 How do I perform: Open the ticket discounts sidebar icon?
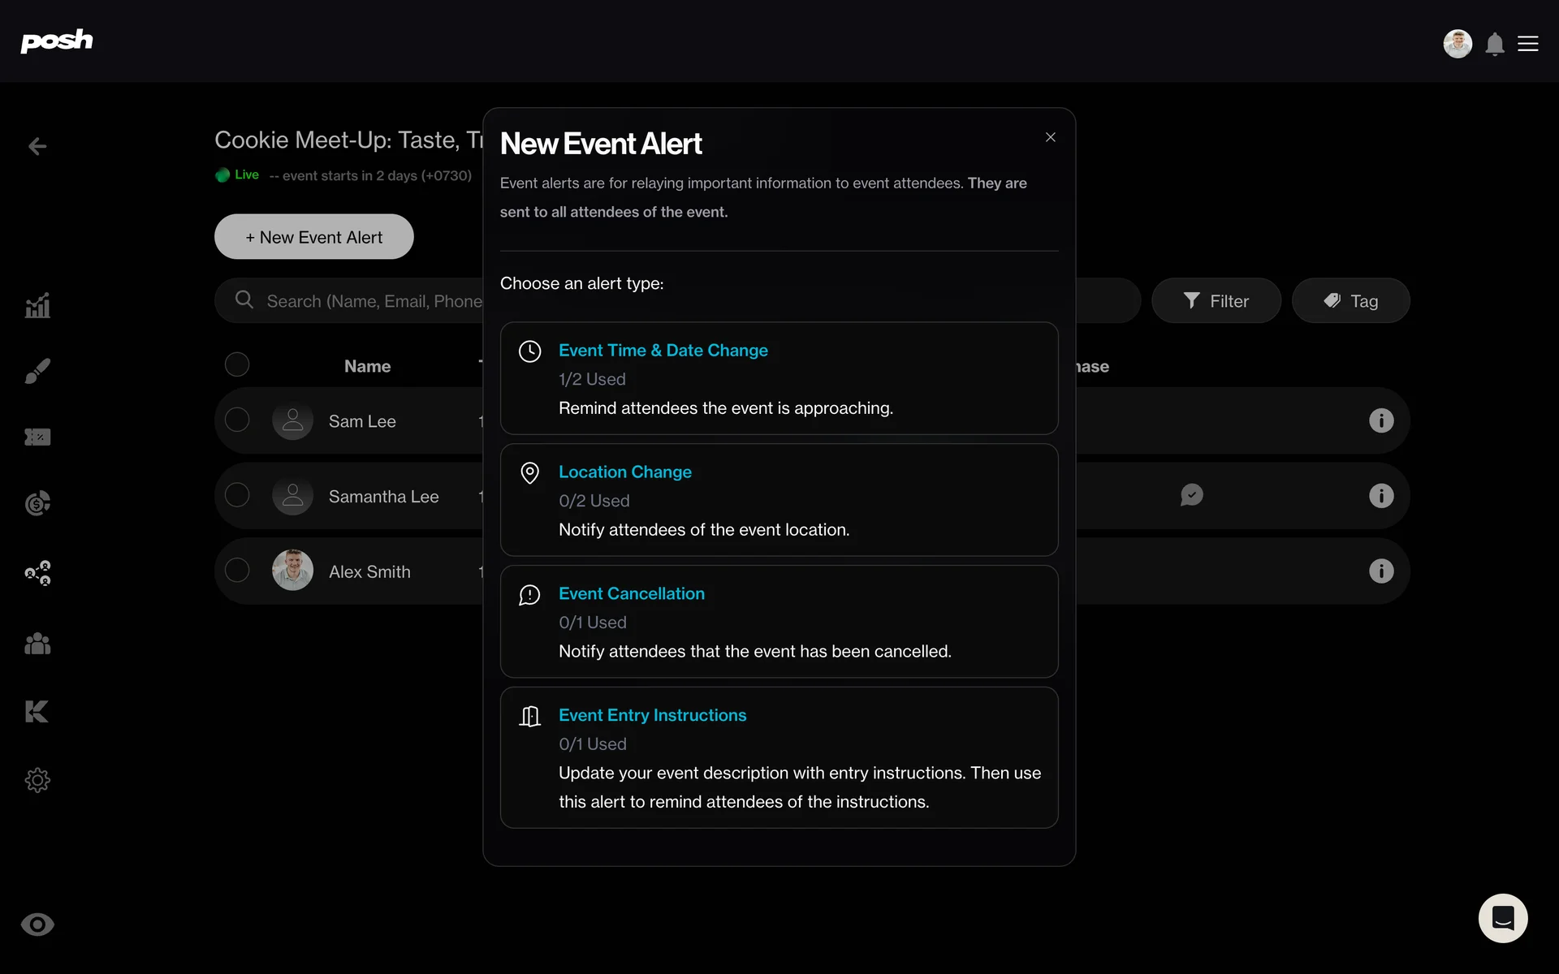37,437
